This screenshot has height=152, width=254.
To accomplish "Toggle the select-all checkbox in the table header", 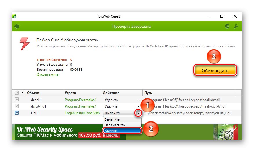I will [x=17, y=93].
